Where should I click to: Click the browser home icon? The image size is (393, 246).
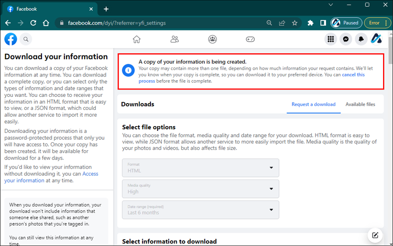coord(46,23)
